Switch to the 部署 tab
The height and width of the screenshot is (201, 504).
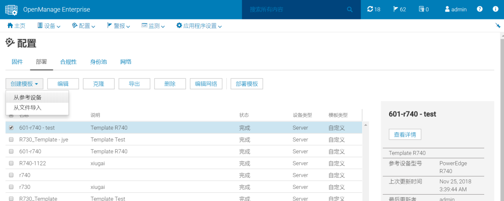42,62
